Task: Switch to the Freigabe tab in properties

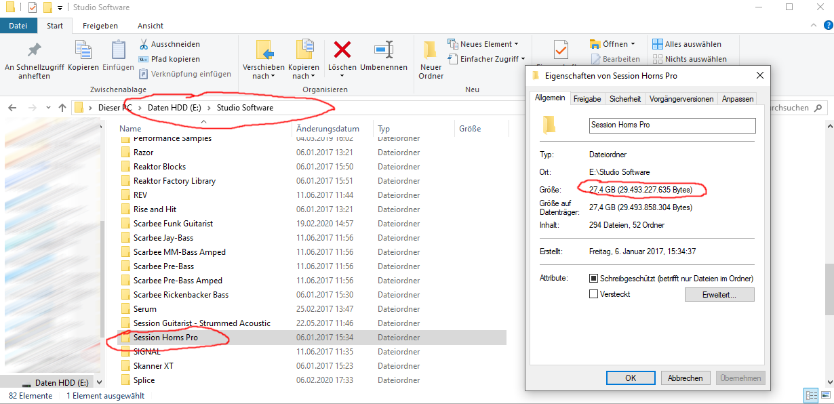Action: 587,99
